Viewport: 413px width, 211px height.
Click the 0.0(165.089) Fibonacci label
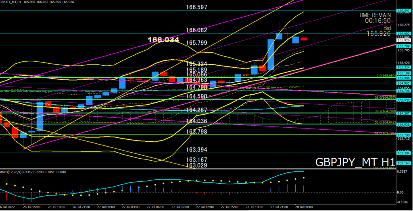386,76
